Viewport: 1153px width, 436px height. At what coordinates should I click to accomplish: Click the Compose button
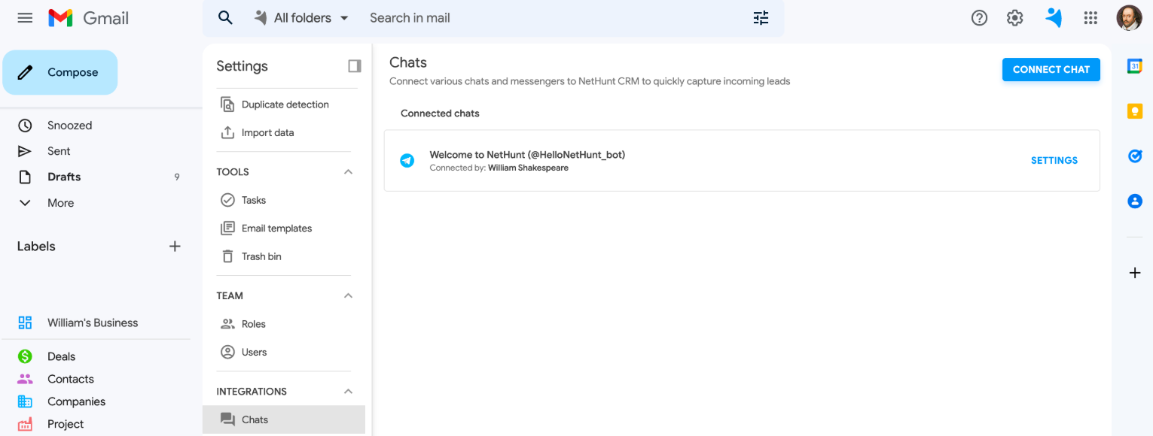[x=60, y=72]
